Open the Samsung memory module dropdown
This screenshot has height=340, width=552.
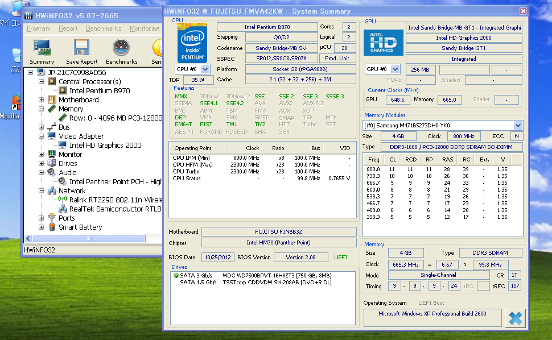coord(518,125)
